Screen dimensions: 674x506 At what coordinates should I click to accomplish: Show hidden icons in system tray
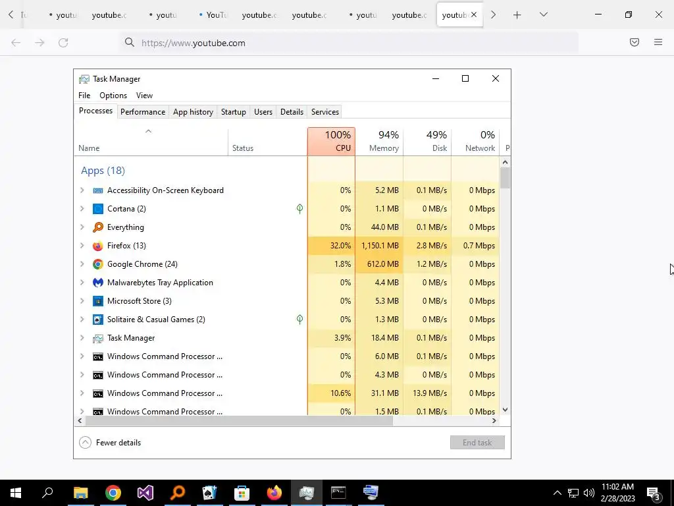(557, 493)
